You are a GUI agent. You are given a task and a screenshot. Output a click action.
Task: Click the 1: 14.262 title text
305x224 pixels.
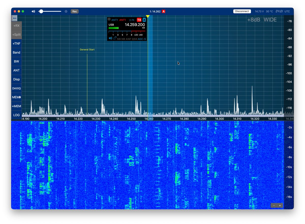(155, 11)
